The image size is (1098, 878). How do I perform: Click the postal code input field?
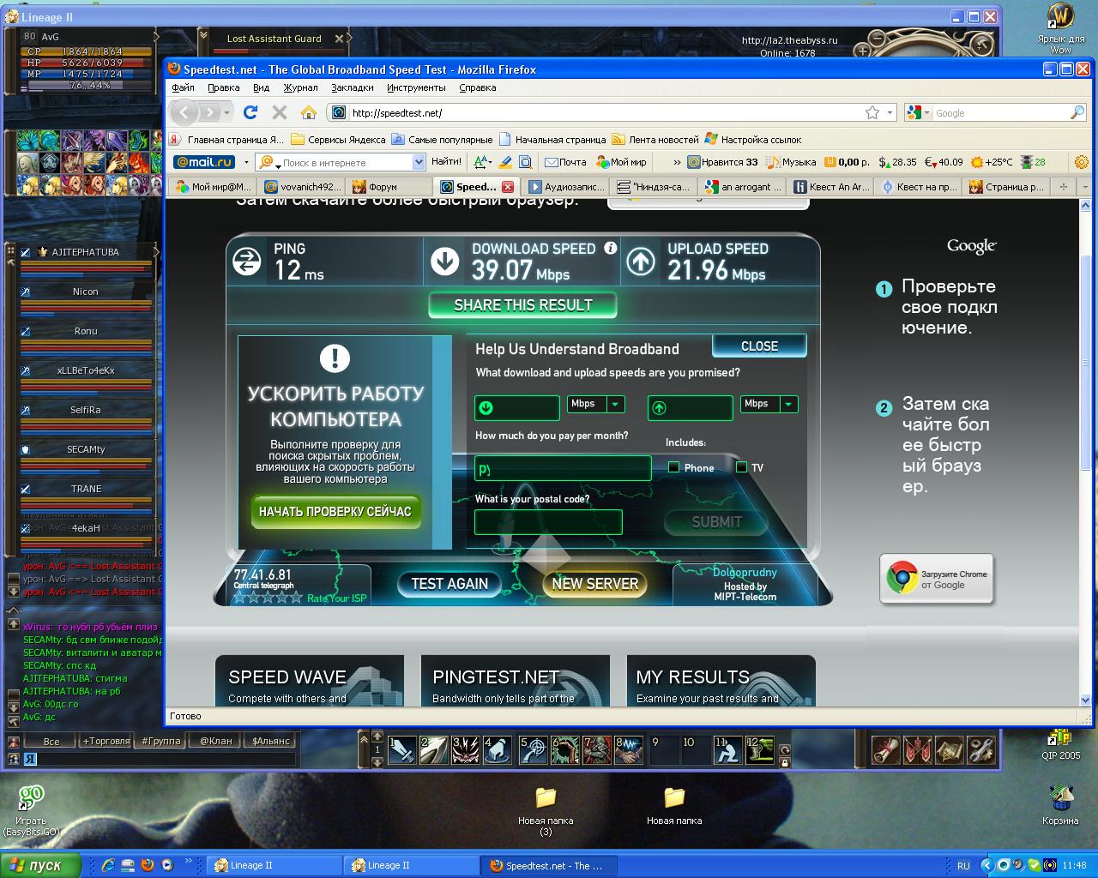[x=548, y=522]
